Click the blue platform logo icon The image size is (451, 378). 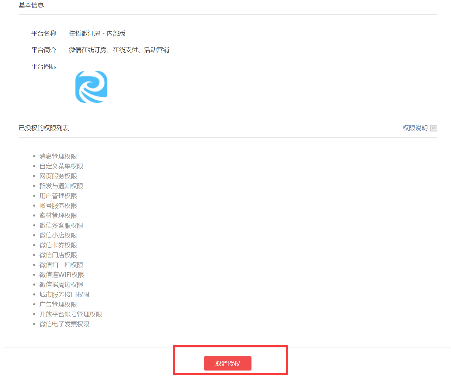(x=91, y=87)
